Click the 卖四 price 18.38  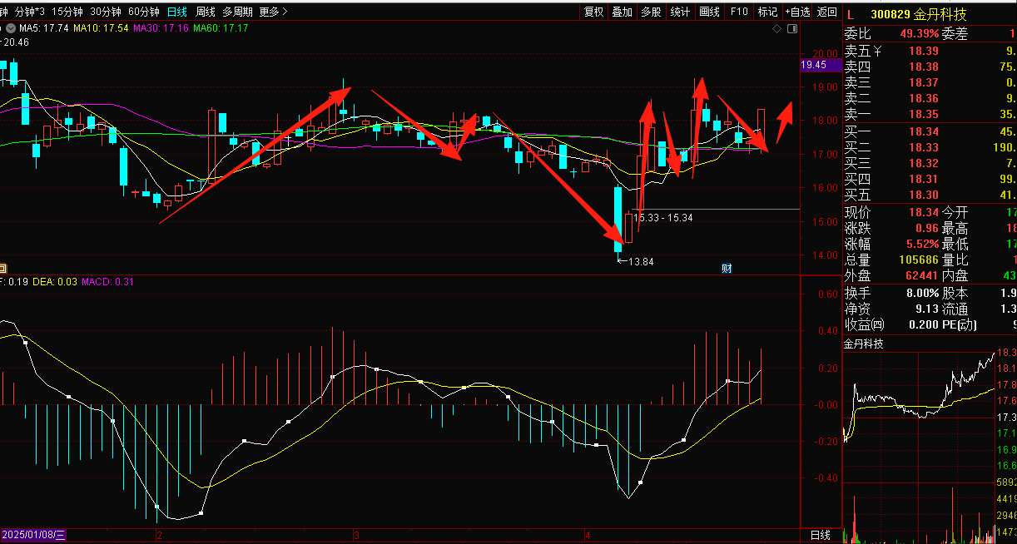(x=923, y=67)
